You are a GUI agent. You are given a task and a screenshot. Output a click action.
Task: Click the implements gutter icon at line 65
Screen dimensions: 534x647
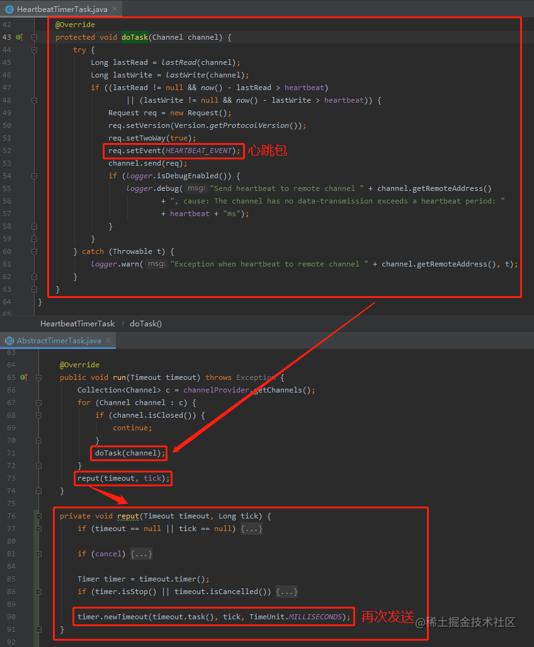click(23, 377)
